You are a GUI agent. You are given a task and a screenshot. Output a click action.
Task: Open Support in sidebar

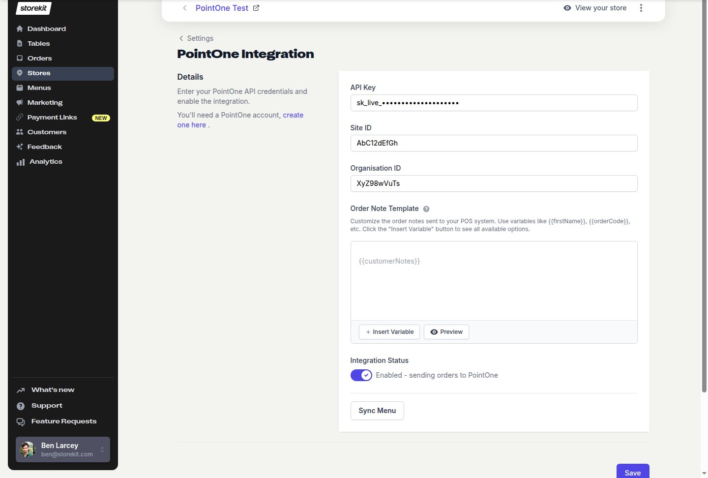63,406
